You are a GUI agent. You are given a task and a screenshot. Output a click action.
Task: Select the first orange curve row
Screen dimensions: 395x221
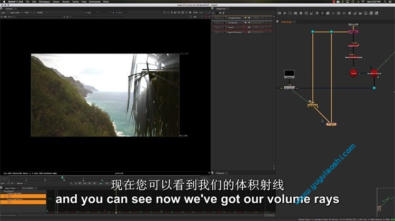click(23, 196)
